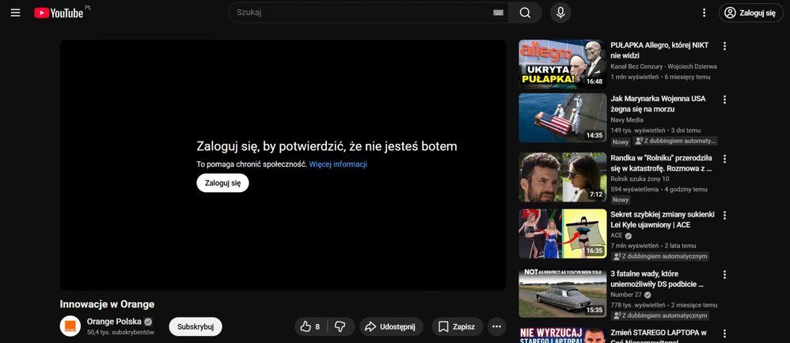790x343 pixels.
Task: Open options for Randka w Rolniku video
Action: click(x=724, y=159)
